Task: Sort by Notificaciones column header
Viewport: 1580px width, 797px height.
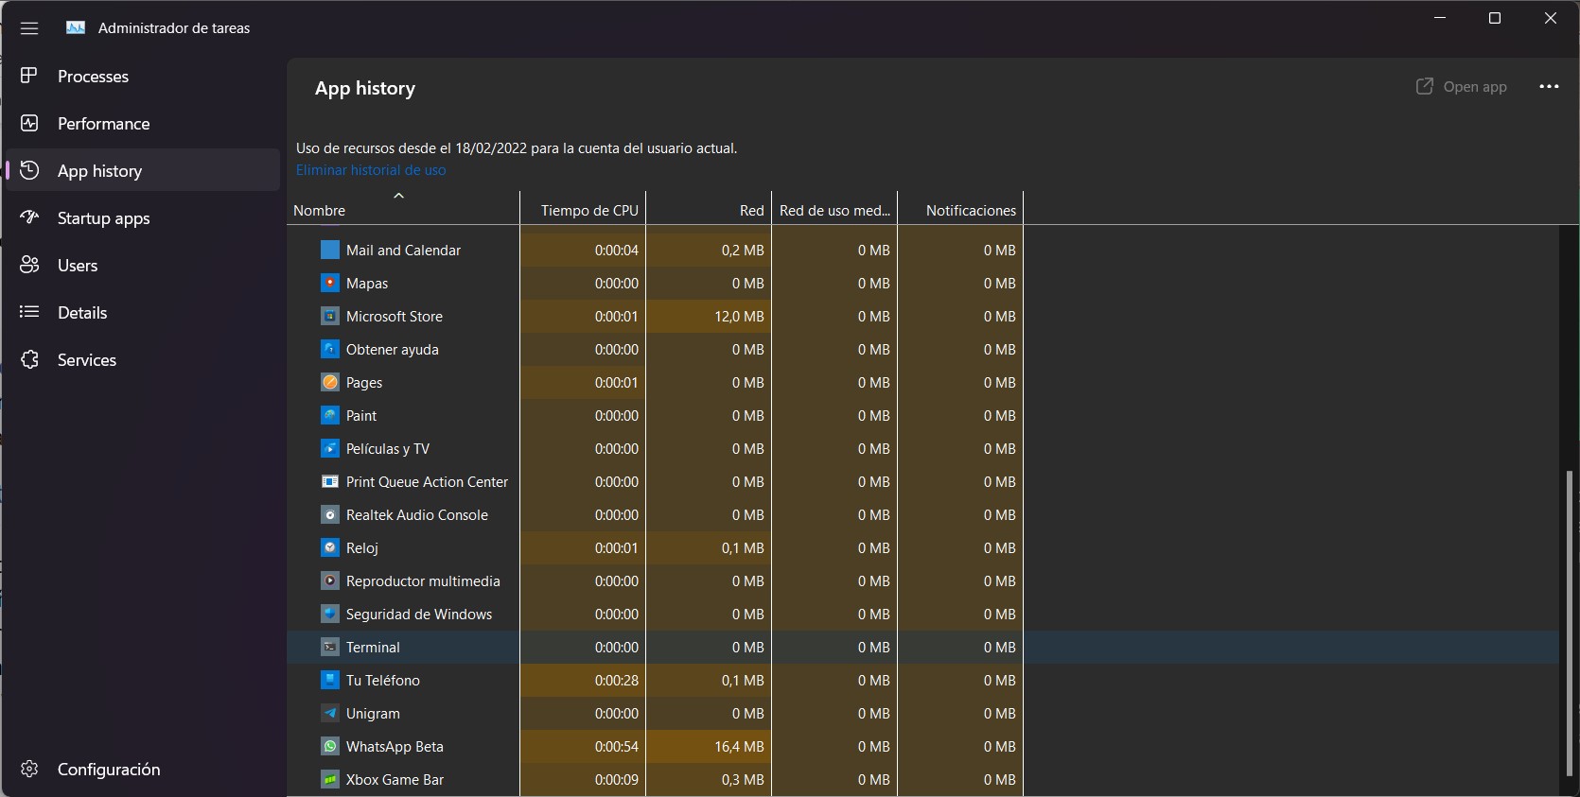Action: pos(960,210)
